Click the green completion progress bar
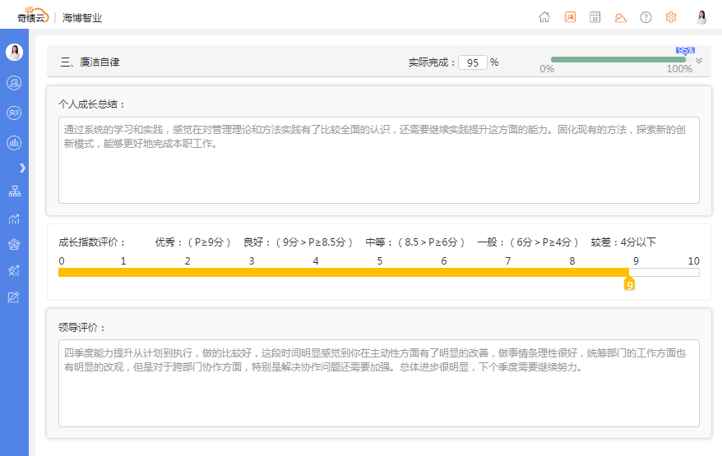Screen dimensions: 722x456 click(617, 59)
